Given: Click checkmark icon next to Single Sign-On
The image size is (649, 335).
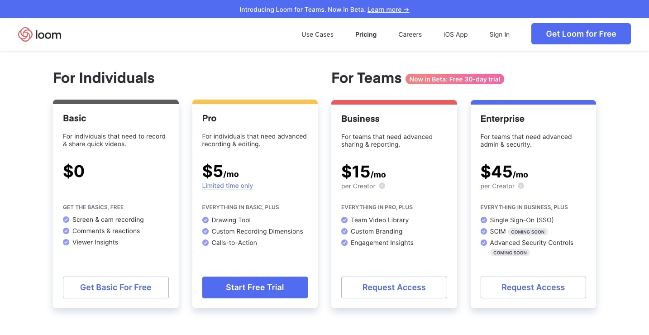Looking at the screenshot, I should [484, 220].
